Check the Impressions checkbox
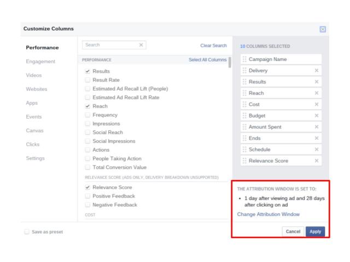Image resolution: width=350 pixels, height=262 pixels. (87, 124)
